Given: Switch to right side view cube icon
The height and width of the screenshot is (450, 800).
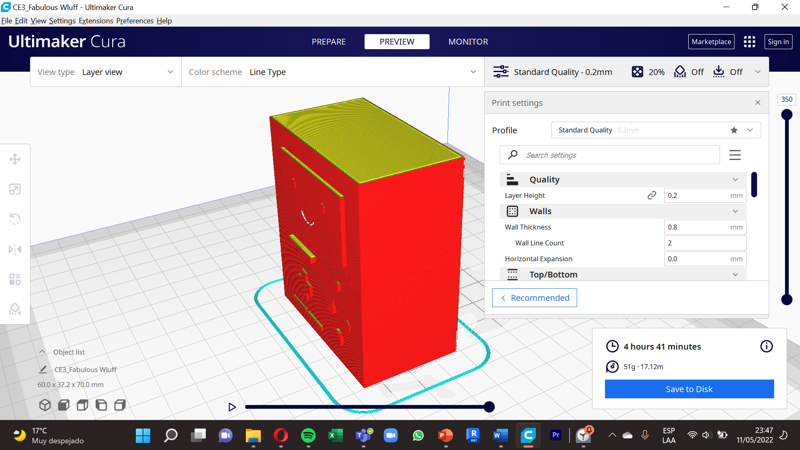Looking at the screenshot, I should click(120, 405).
